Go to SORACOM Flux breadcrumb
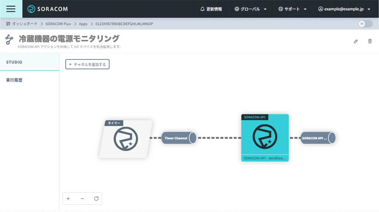The image size is (379, 212). click(58, 24)
